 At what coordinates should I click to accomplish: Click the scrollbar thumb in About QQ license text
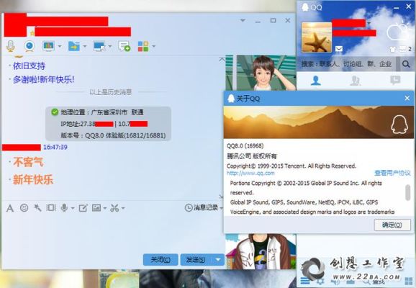[x=408, y=192]
